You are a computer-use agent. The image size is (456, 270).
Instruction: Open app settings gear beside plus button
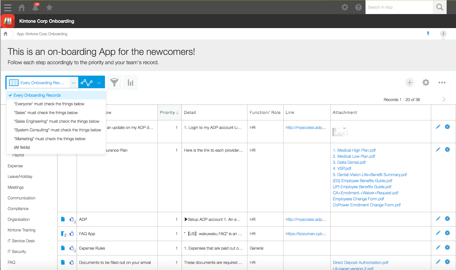pos(426,83)
